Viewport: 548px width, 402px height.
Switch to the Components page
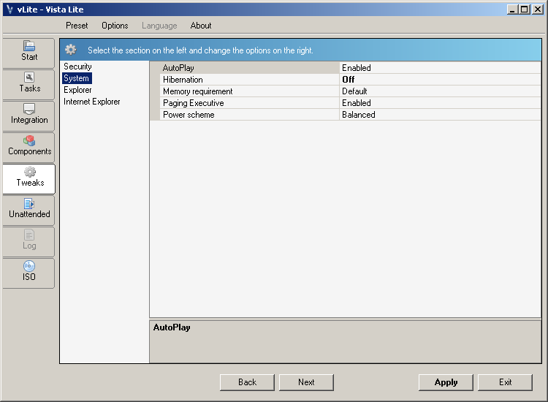[28, 148]
